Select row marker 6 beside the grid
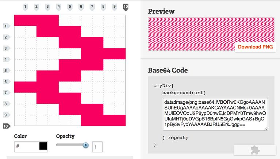Viewport: 280px width, 159px height. point(6,82)
